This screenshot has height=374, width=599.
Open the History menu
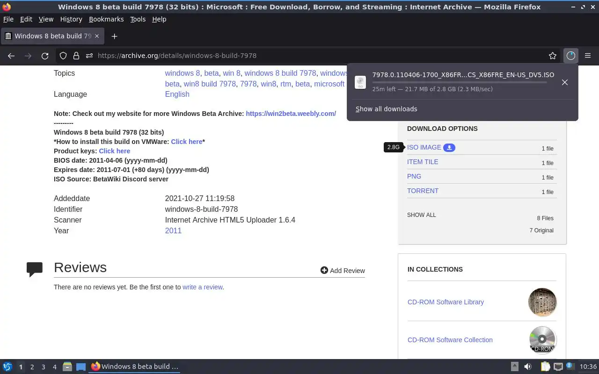(x=71, y=19)
